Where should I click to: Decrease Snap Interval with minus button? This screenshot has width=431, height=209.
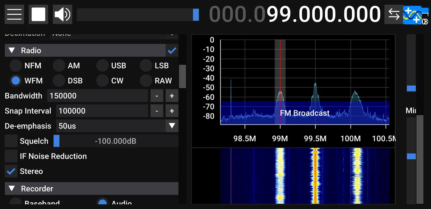pos(157,111)
